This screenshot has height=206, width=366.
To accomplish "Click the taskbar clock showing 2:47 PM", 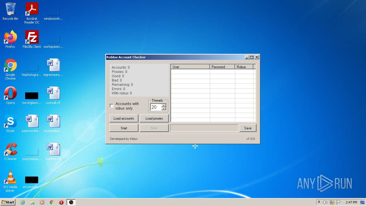I will [351, 202].
